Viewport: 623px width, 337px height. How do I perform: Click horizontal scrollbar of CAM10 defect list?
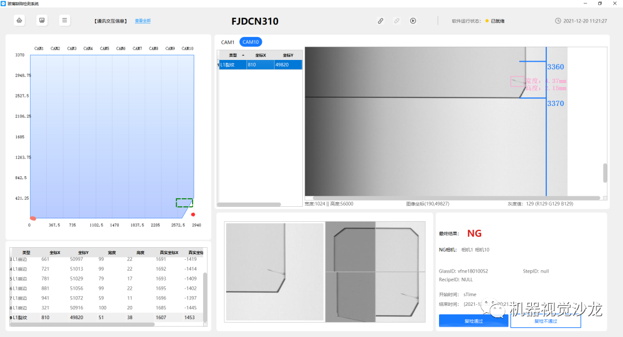(249, 205)
